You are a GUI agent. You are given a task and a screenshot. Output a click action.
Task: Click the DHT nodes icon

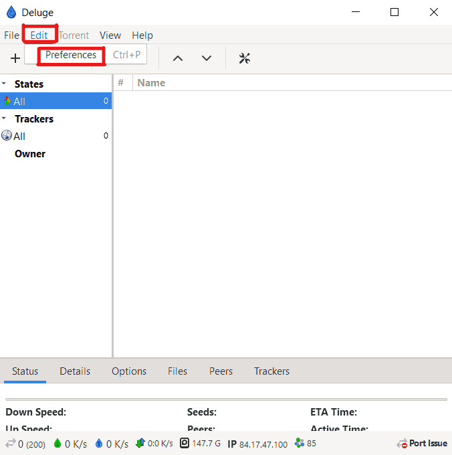[299, 444]
